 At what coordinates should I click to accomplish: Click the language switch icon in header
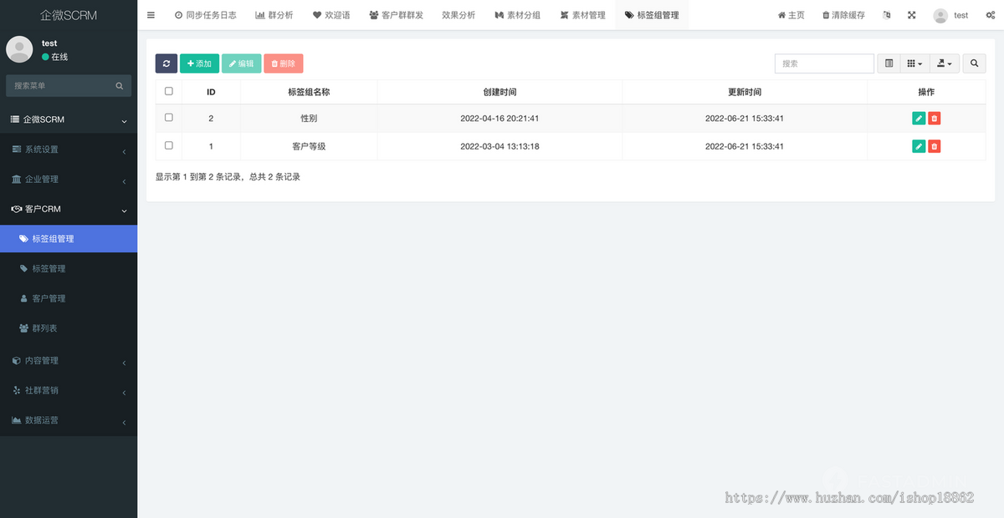(886, 14)
